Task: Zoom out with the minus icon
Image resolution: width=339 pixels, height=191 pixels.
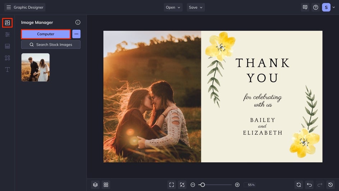Action: coord(193,185)
